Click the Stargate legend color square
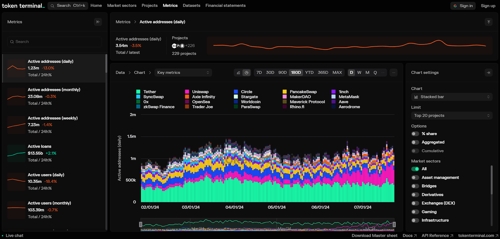Image resolution: width=500 pixels, height=239 pixels. [x=236, y=97]
